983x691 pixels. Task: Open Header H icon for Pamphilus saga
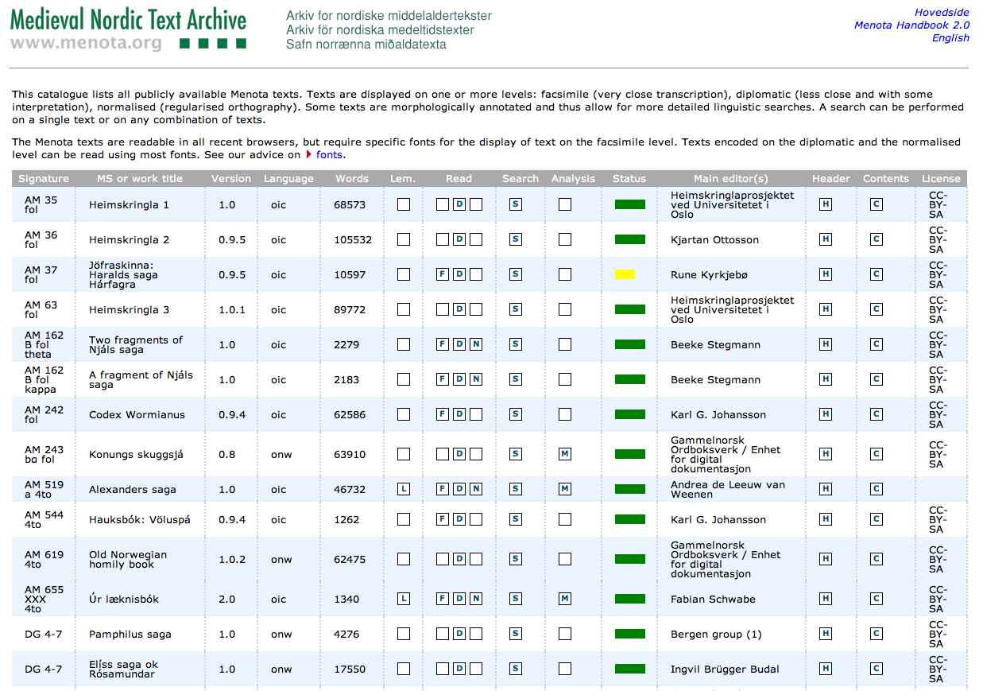(826, 634)
